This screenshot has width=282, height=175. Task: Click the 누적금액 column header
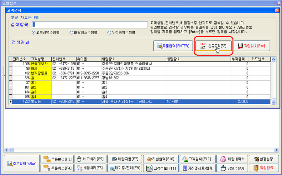(x=240, y=59)
